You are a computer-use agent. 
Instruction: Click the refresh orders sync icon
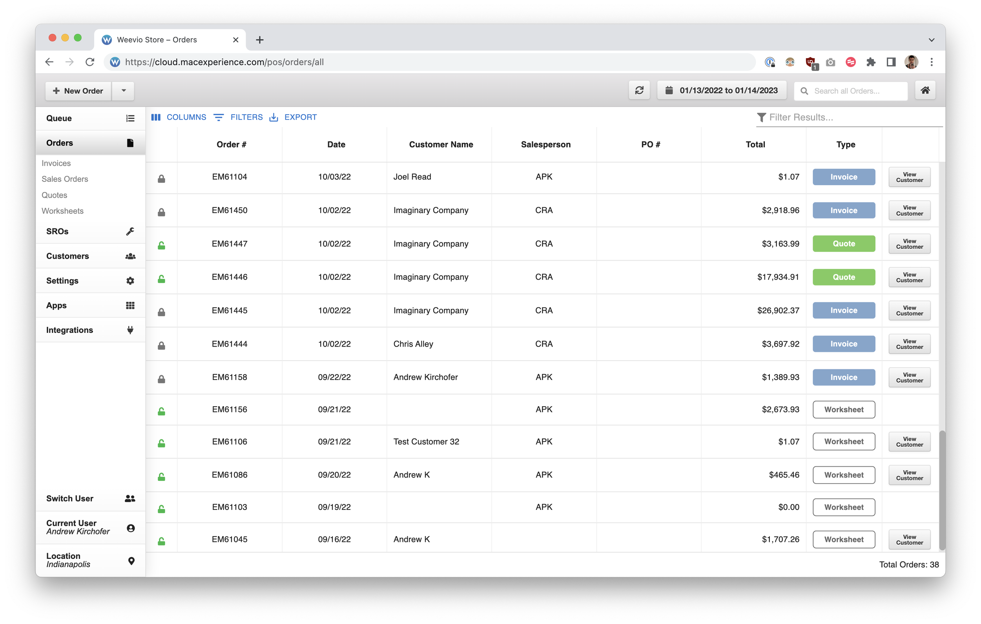(x=639, y=91)
